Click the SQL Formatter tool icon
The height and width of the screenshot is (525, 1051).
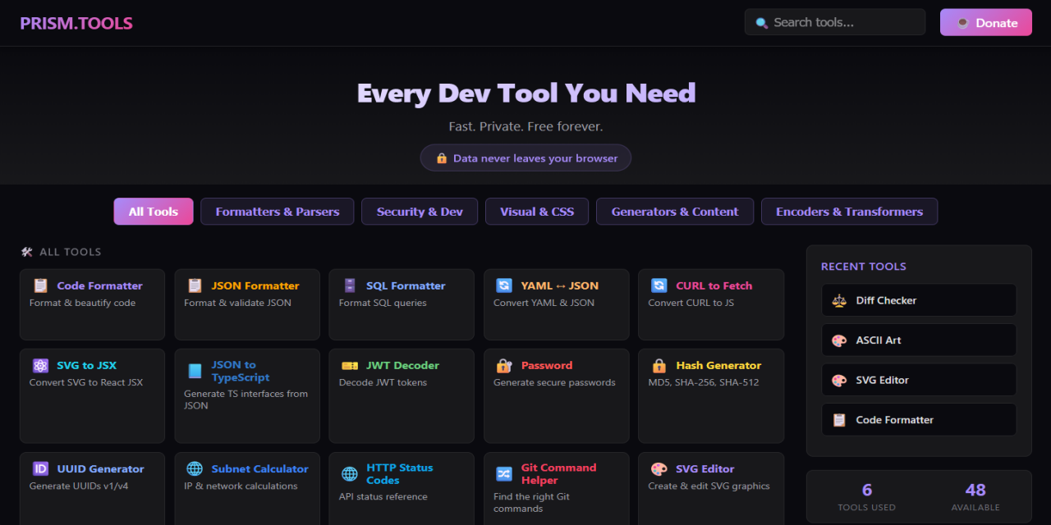[350, 285]
